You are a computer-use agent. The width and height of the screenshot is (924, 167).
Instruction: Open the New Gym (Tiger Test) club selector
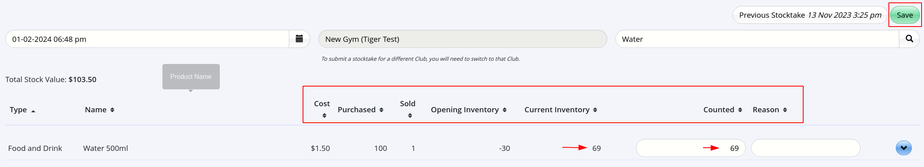[462, 39]
